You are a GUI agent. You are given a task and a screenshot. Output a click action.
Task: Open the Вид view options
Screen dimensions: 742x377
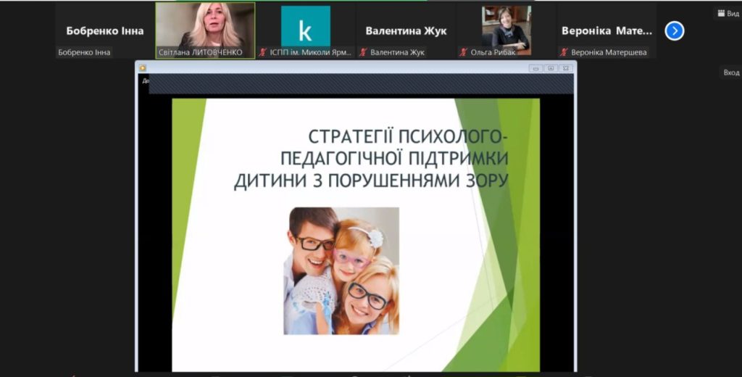(x=728, y=14)
